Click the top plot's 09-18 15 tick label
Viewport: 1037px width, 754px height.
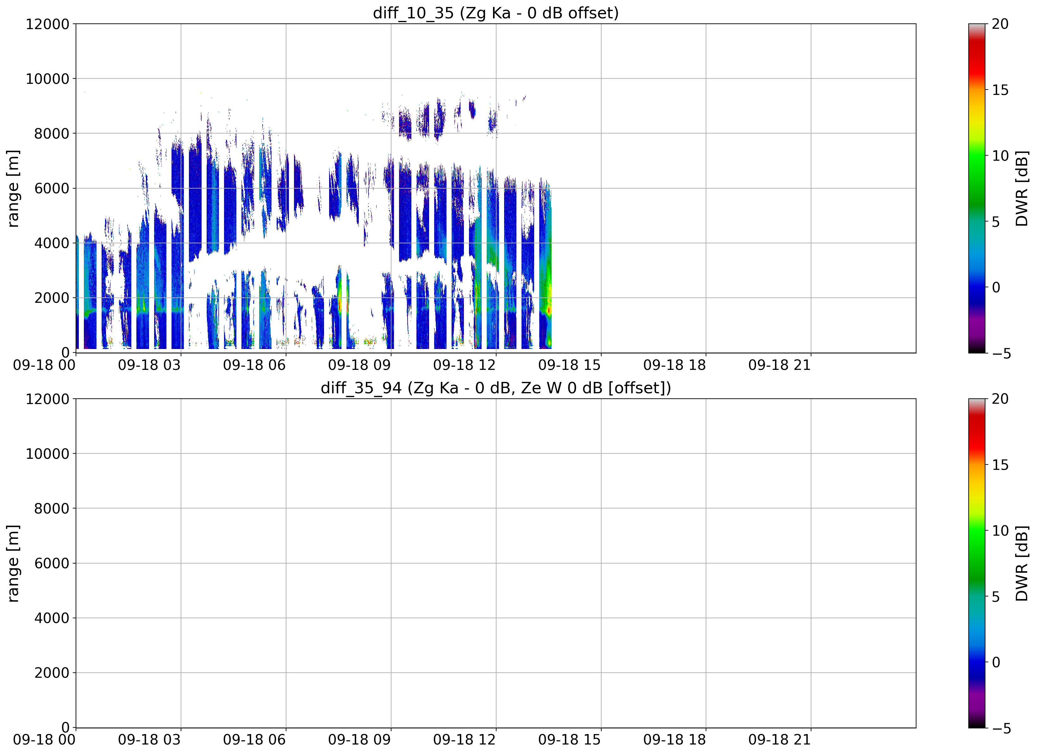(569, 365)
